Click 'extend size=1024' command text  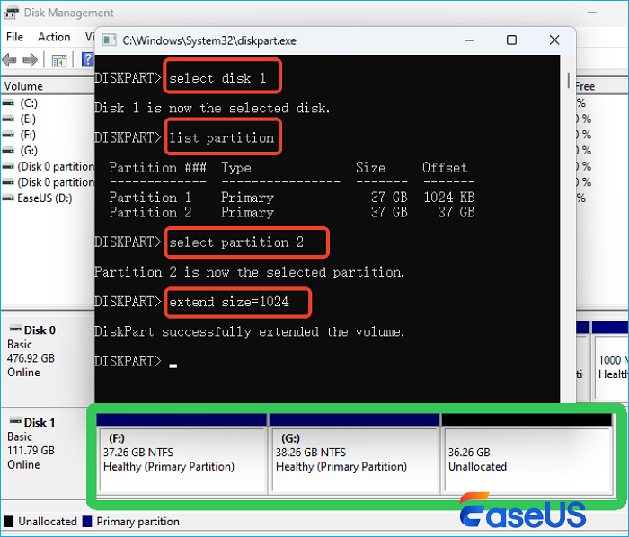[229, 302]
